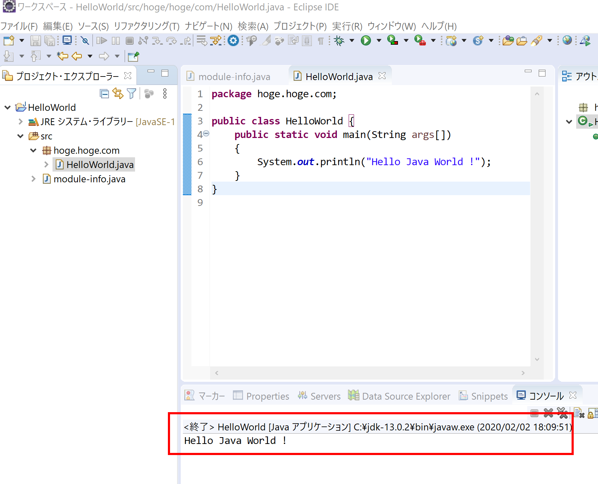Collapse the hoge.hoge.com package node
Image resolution: width=598 pixels, height=484 pixels.
(x=33, y=150)
